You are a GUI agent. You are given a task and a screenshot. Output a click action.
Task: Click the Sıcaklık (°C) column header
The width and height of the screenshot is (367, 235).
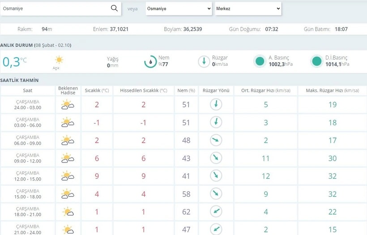pos(97,90)
